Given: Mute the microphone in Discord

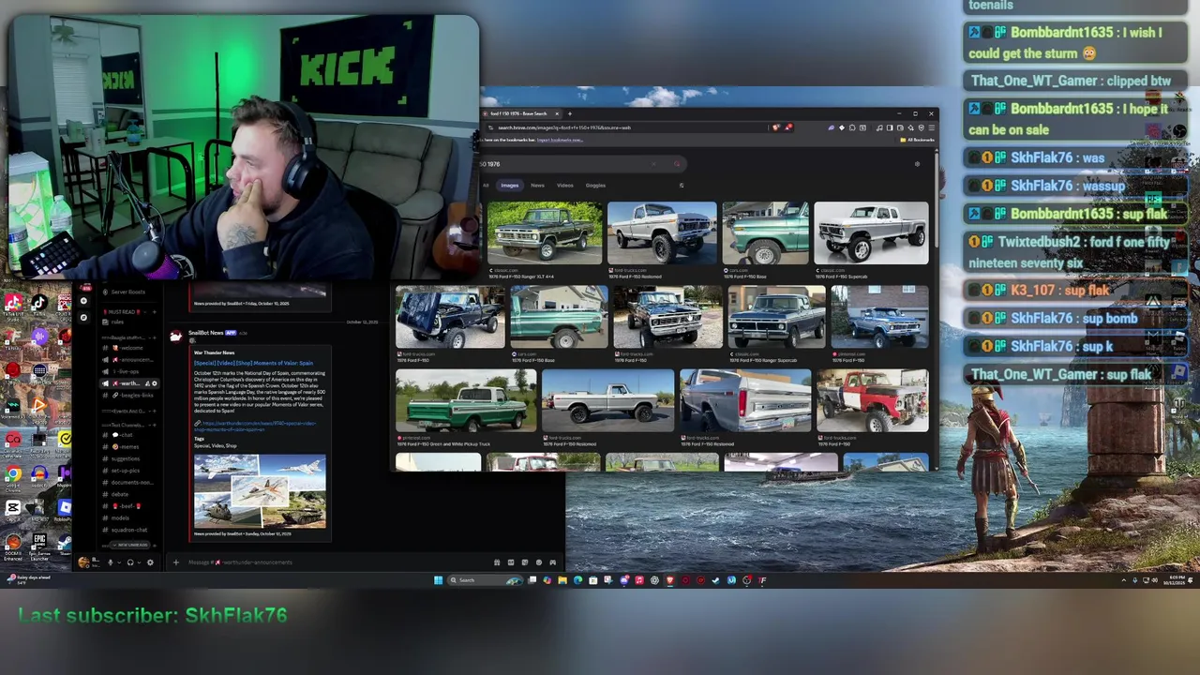Looking at the screenshot, I should pyautogui.click(x=111, y=562).
